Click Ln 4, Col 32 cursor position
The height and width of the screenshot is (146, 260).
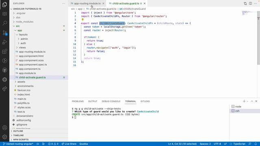tap(182, 144)
